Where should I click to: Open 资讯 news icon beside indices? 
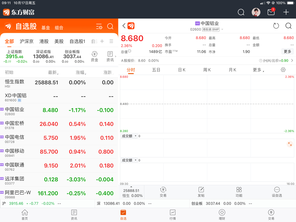tap(110, 56)
